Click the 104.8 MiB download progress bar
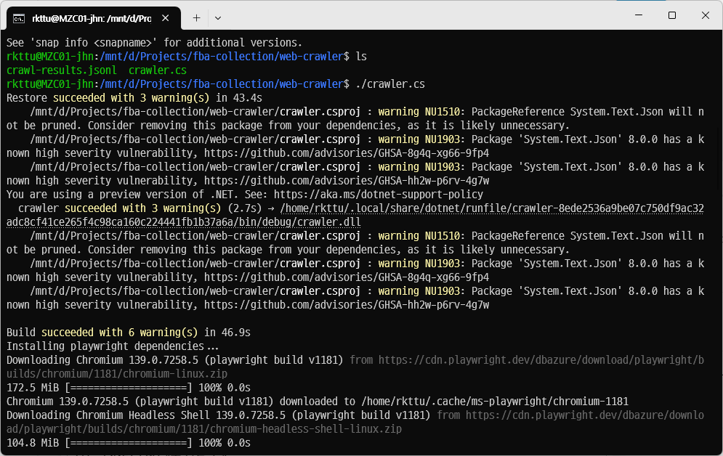Viewport: 723px width, 456px height. (x=128, y=443)
